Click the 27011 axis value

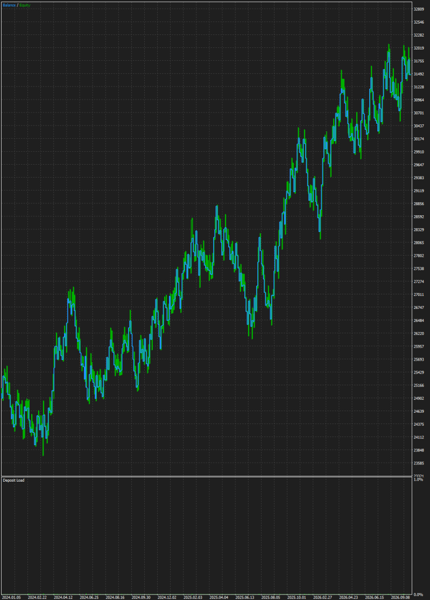[419, 295]
